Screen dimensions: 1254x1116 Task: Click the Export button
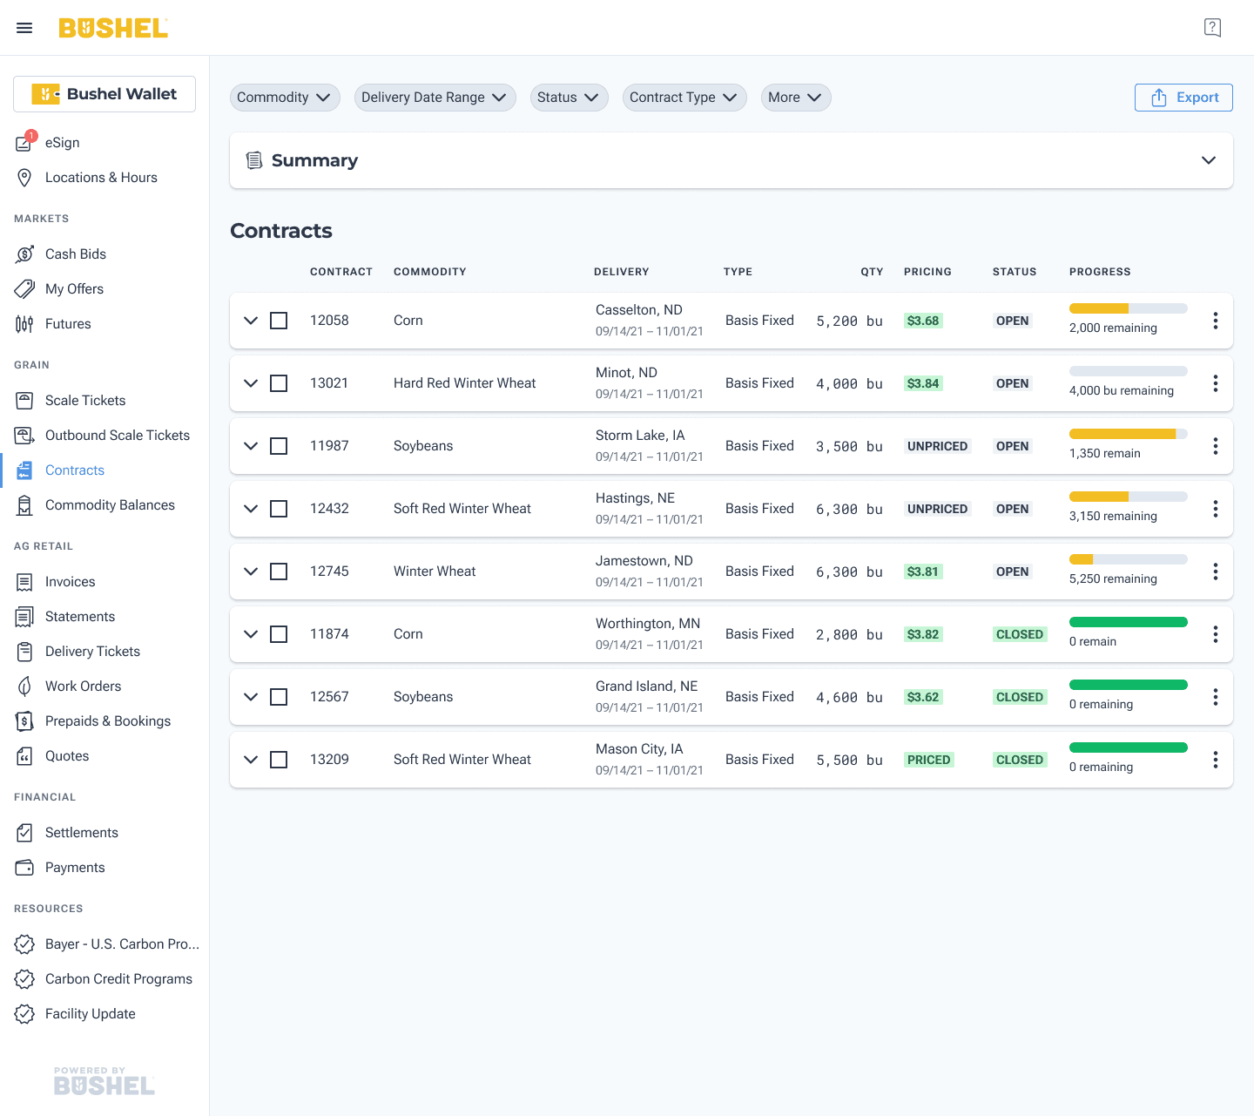point(1183,98)
